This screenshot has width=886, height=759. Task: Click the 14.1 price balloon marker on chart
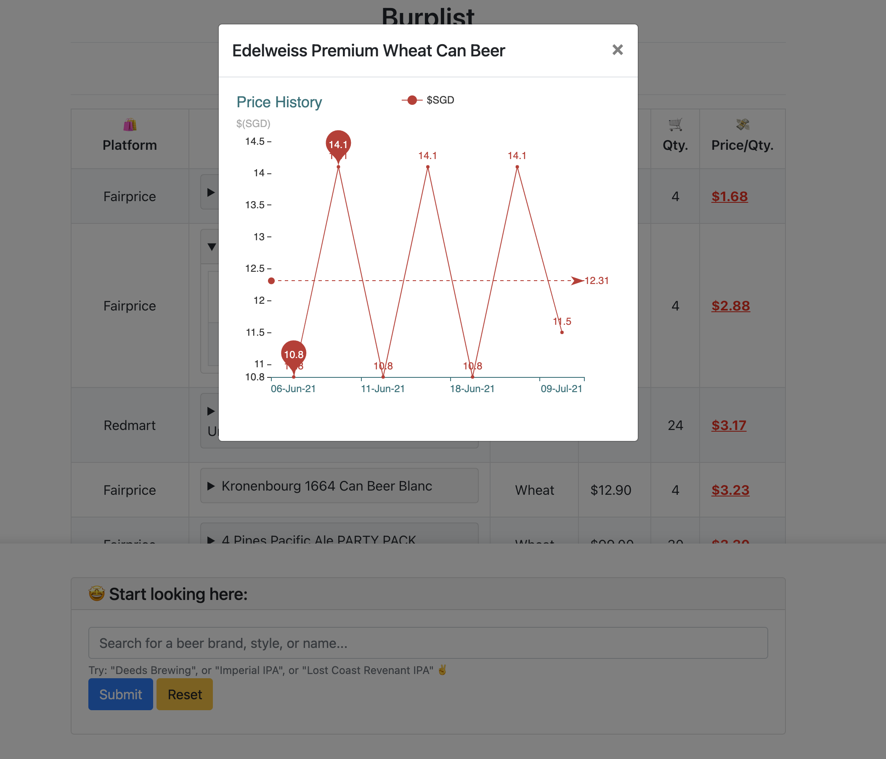click(x=338, y=145)
